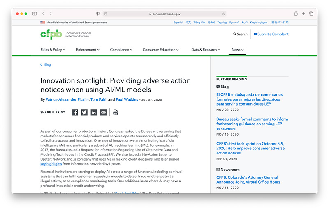
Task: Email the article using envelope icon
Action: click(x=103, y=113)
